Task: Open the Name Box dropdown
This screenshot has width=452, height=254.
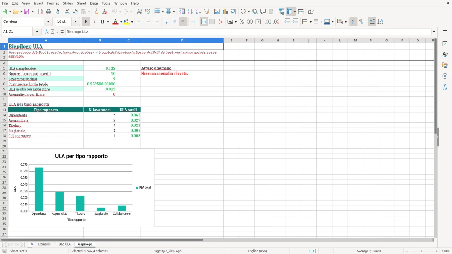Action: (x=37, y=32)
